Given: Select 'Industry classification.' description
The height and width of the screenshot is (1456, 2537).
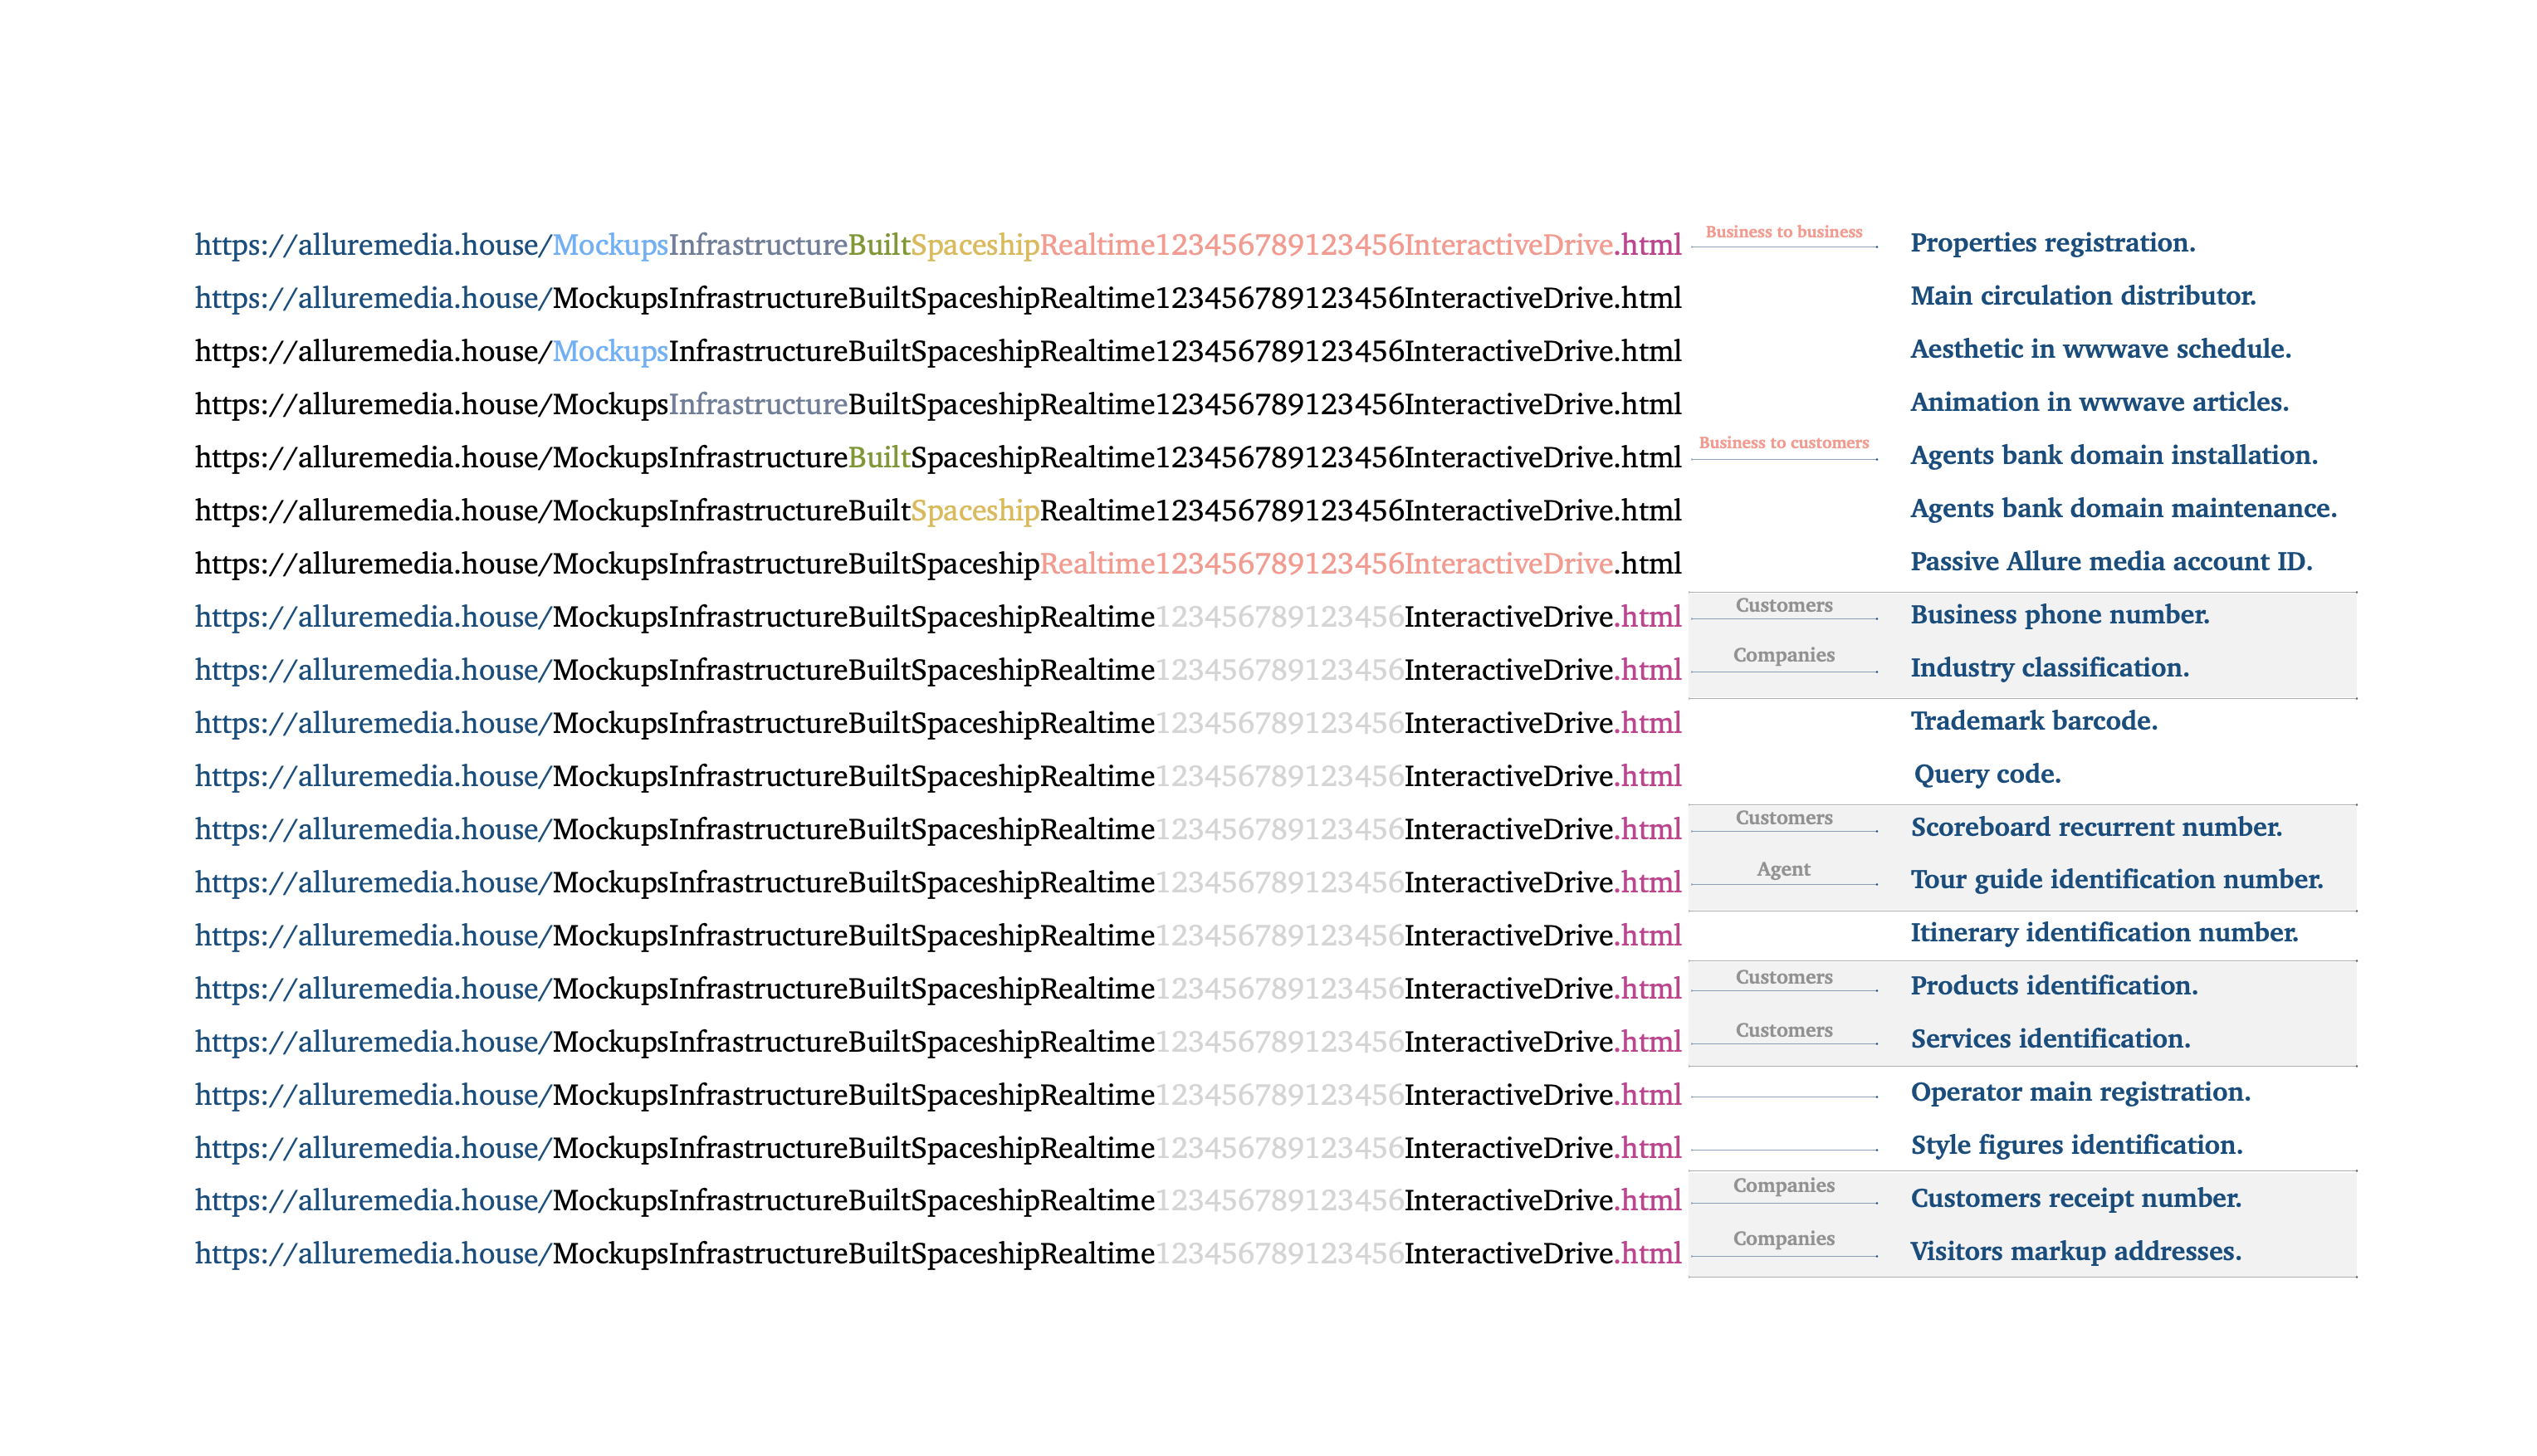Looking at the screenshot, I should coord(2049,668).
